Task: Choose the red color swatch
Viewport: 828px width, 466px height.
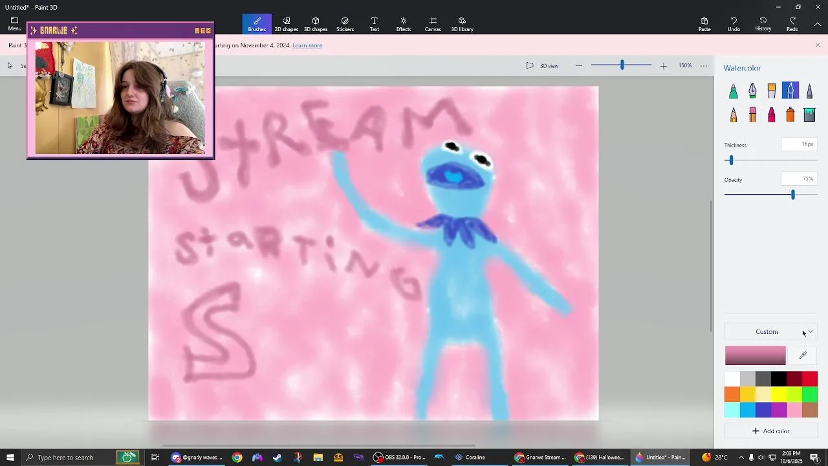Action: click(x=810, y=379)
